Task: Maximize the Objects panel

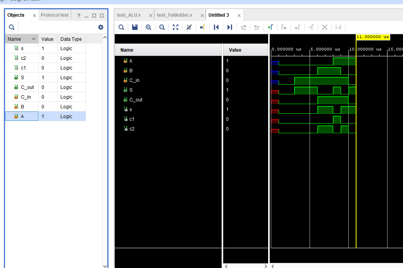Action: (94, 16)
